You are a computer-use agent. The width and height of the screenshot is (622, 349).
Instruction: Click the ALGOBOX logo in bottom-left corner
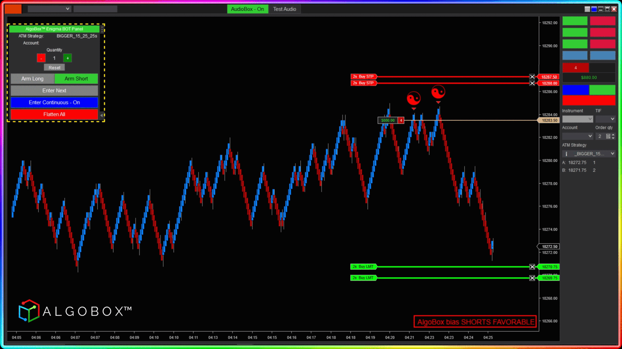coord(75,310)
